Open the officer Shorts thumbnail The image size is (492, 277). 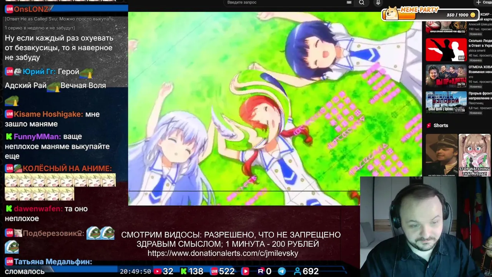pos(442,155)
